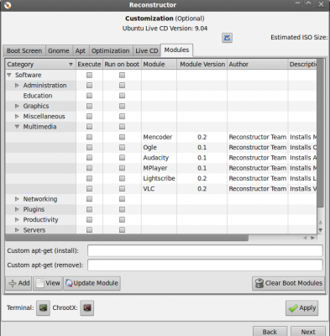Expand the Administration category
The width and height of the screenshot is (330, 336).
(x=17, y=86)
